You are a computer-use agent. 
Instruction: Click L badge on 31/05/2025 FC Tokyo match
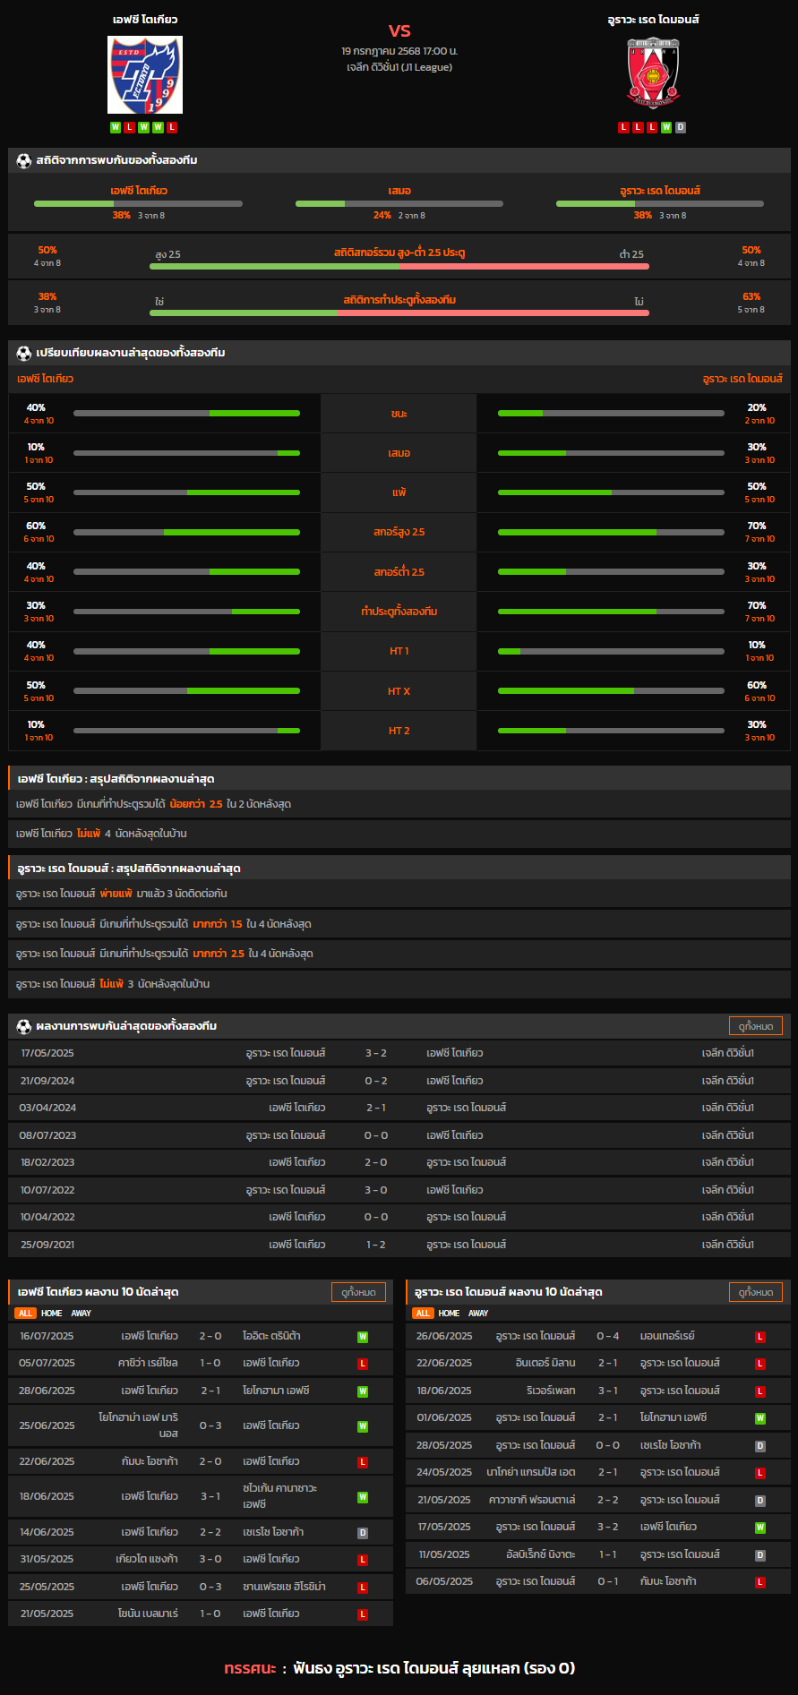(x=363, y=1560)
